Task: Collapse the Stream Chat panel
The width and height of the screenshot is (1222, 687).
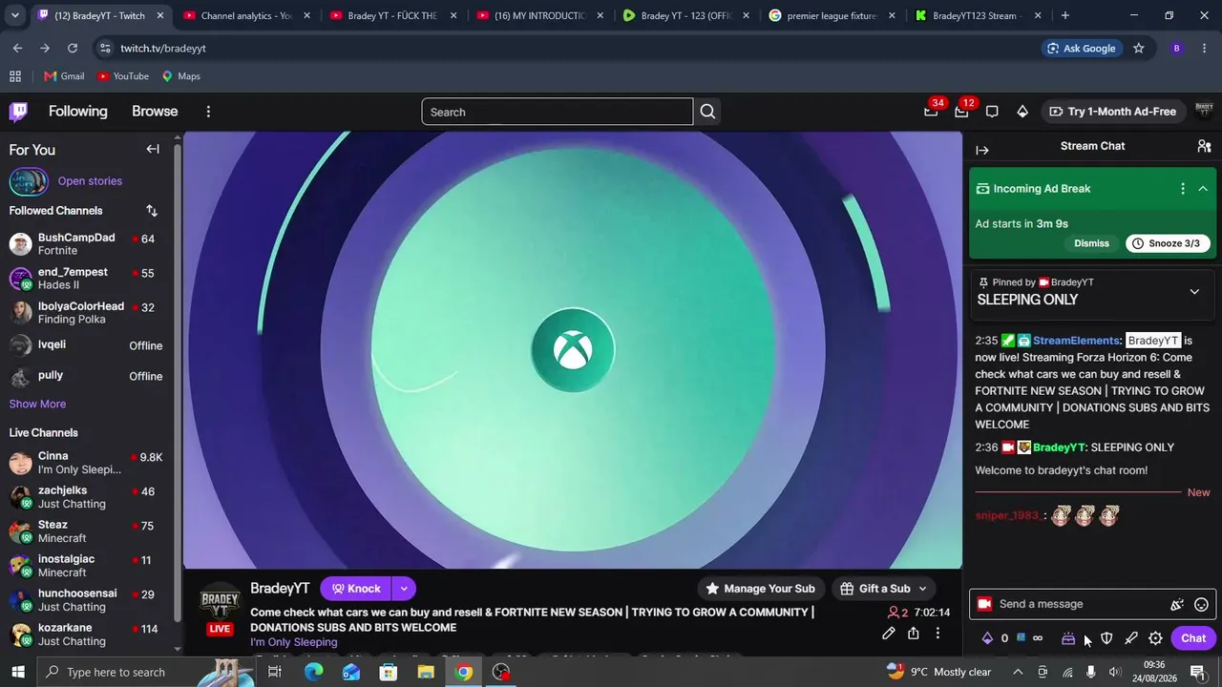Action: point(982,150)
